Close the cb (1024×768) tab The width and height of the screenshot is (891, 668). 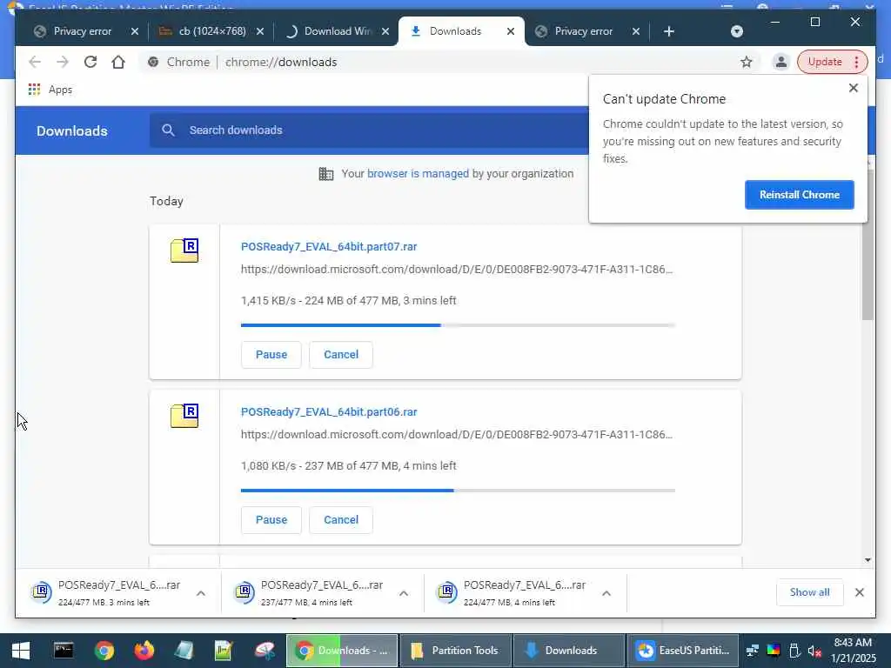(x=259, y=31)
